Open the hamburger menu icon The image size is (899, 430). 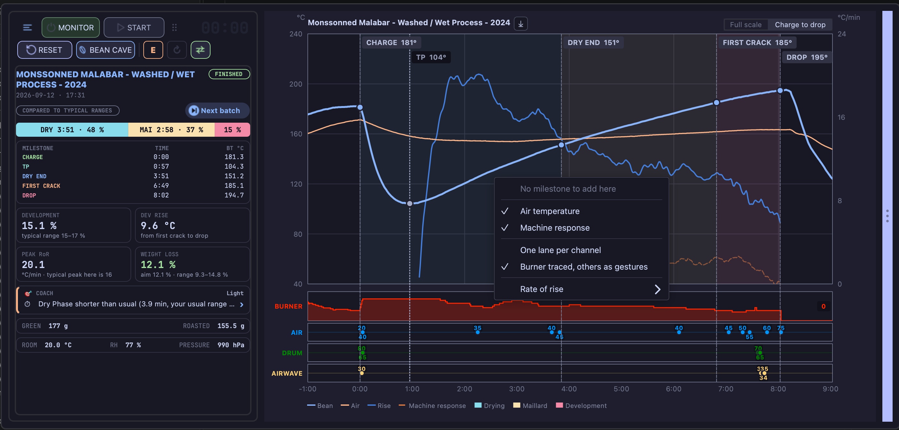[28, 27]
